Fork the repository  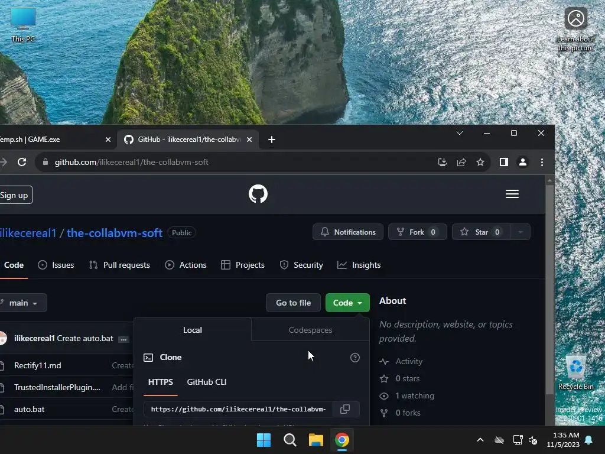tap(417, 232)
